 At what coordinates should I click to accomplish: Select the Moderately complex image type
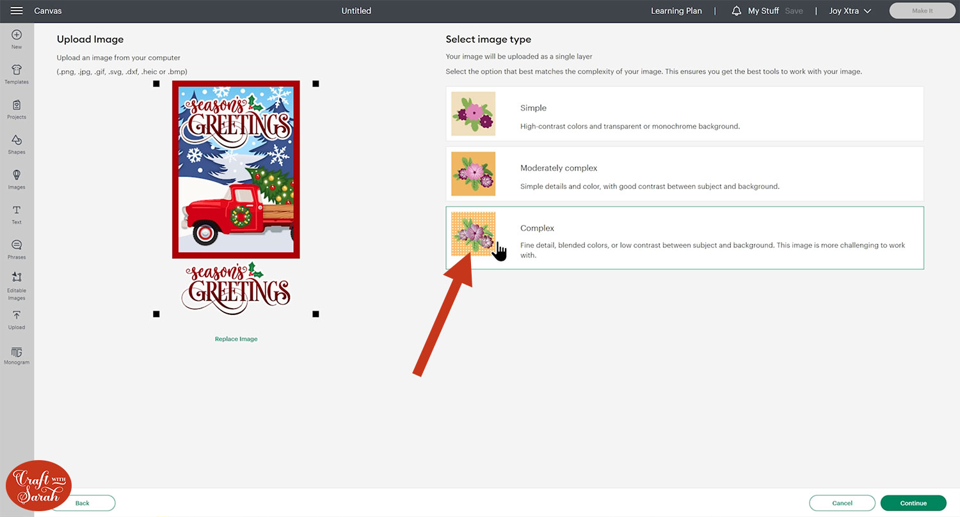pyautogui.click(x=685, y=174)
